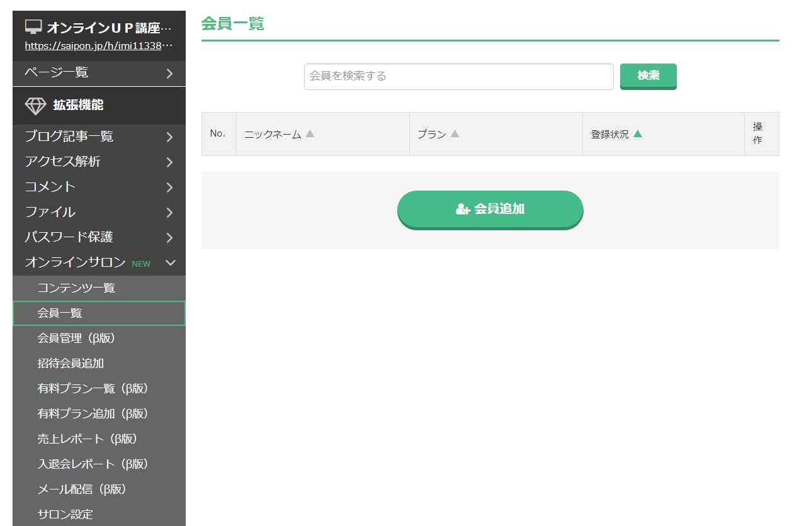Focus the 会員を検索する search field
Viewport: 792px width, 526px height.
point(458,76)
